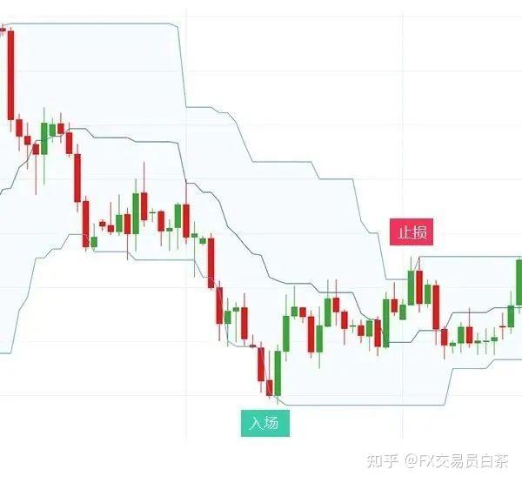Select the tall red candle at far left
Viewport: 522px width, 483px height.
[x=11, y=76]
